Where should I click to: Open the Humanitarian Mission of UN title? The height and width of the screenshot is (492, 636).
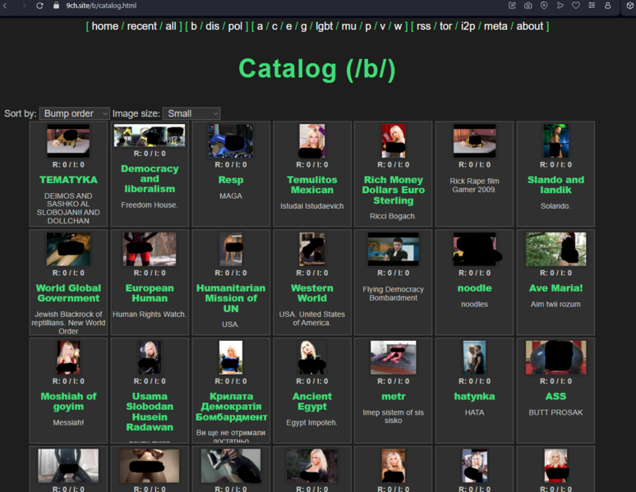[x=231, y=298]
